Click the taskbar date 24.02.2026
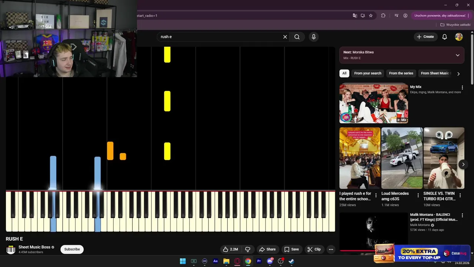474x267 pixels. pyautogui.click(x=462, y=263)
